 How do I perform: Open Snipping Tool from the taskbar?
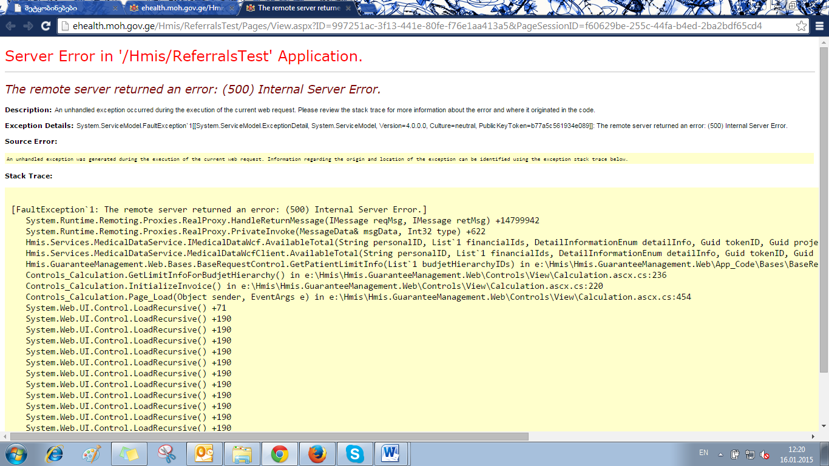166,453
